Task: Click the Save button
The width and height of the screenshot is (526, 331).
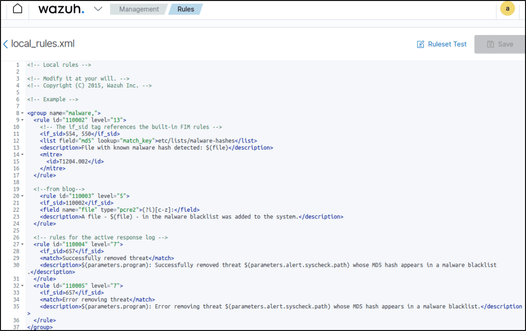Action: coord(499,44)
